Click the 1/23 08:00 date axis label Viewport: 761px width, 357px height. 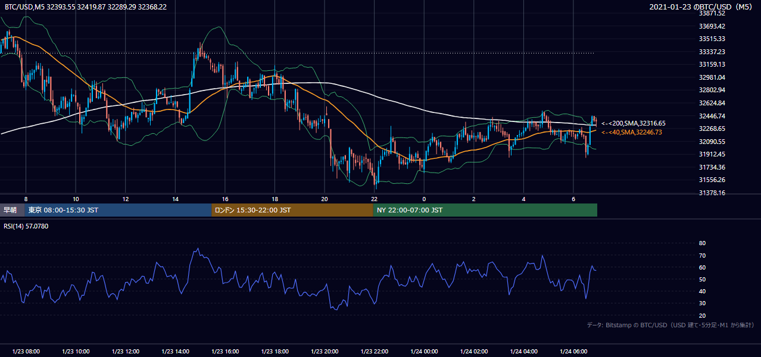[25, 351]
